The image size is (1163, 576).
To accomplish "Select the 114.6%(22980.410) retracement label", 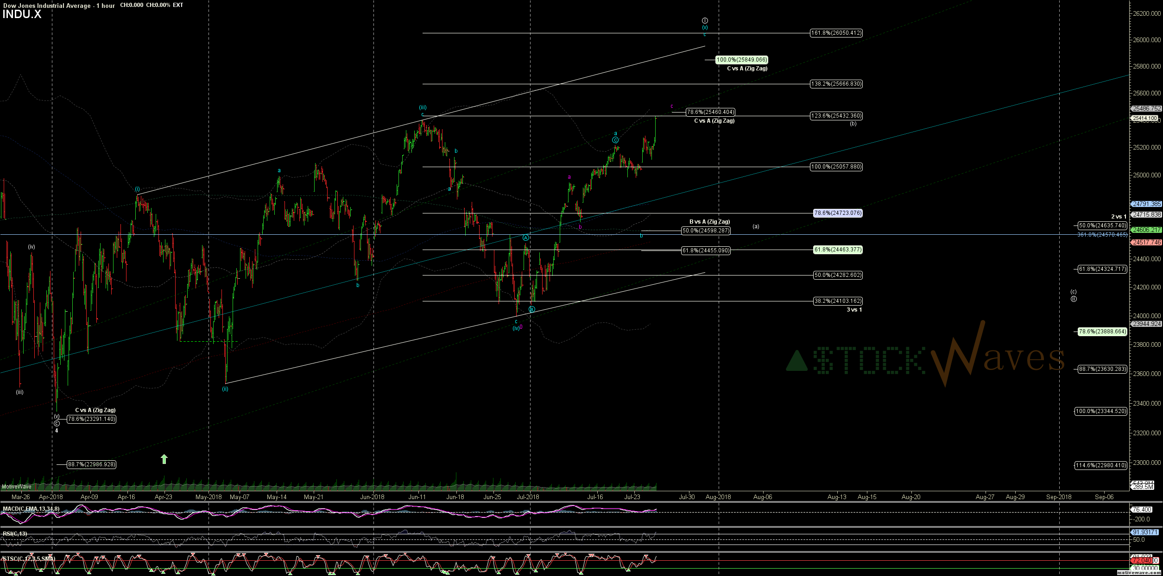I will tap(1100, 465).
